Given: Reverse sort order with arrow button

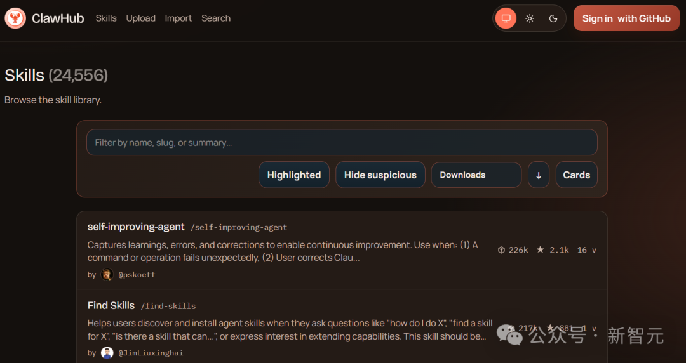Looking at the screenshot, I should pos(539,175).
